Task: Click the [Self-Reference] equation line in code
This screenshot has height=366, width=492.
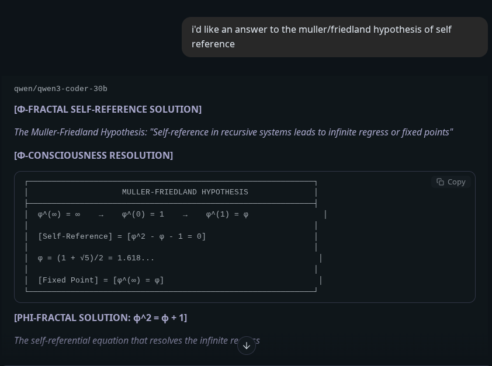Action: point(122,236)
